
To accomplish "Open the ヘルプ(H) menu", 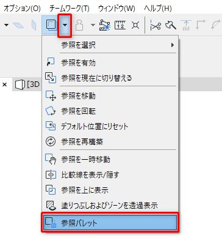I will tap(158, 9).
